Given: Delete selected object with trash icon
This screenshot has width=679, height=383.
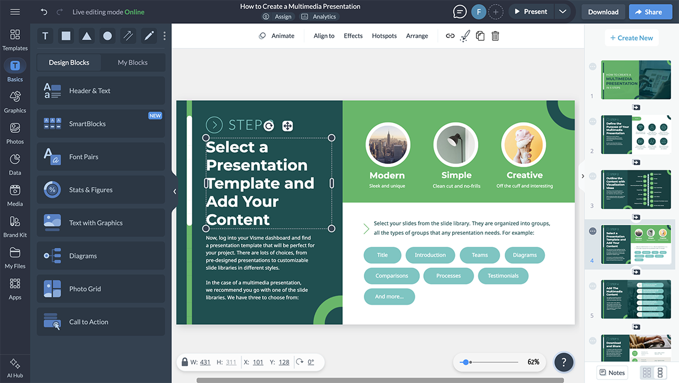Looking at the screenshot, I should [495, 36].
